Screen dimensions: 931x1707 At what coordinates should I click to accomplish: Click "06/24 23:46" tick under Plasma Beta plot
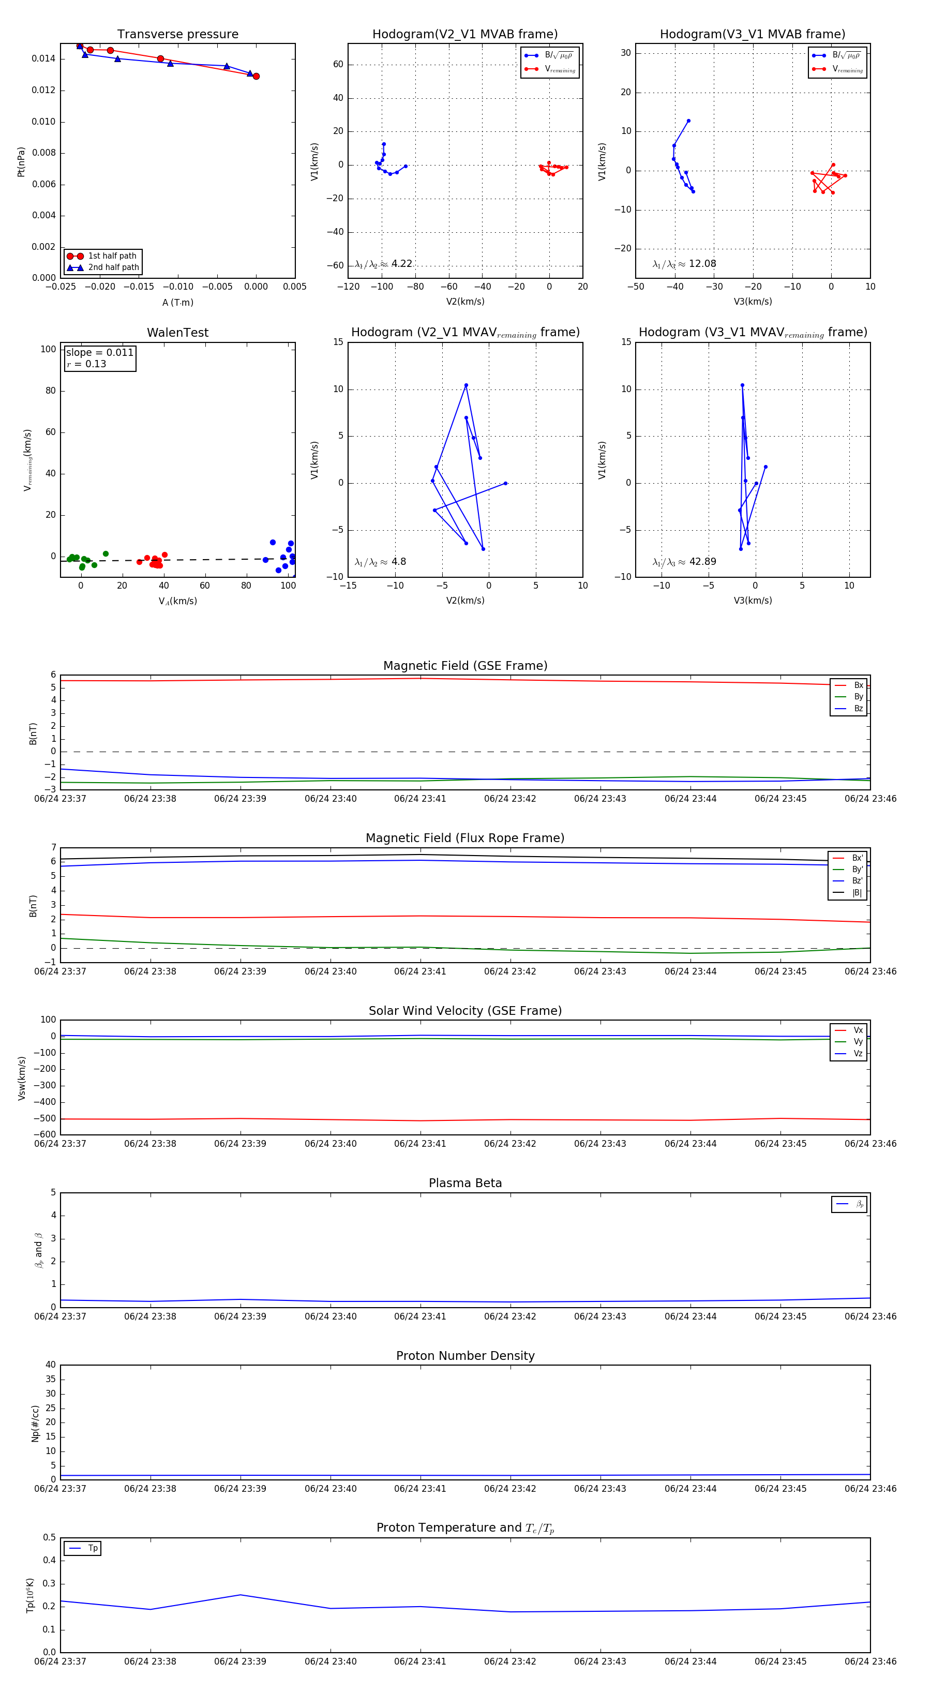[x=870, y=1316]
